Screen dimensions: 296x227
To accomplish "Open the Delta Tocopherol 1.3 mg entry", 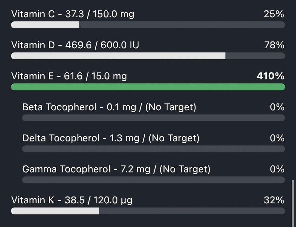I will 111,138.
